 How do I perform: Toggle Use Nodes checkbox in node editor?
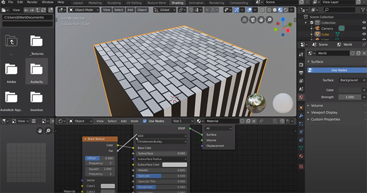click(145, 121)
